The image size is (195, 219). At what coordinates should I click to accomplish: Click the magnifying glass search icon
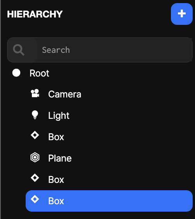(x=19, y=50)
